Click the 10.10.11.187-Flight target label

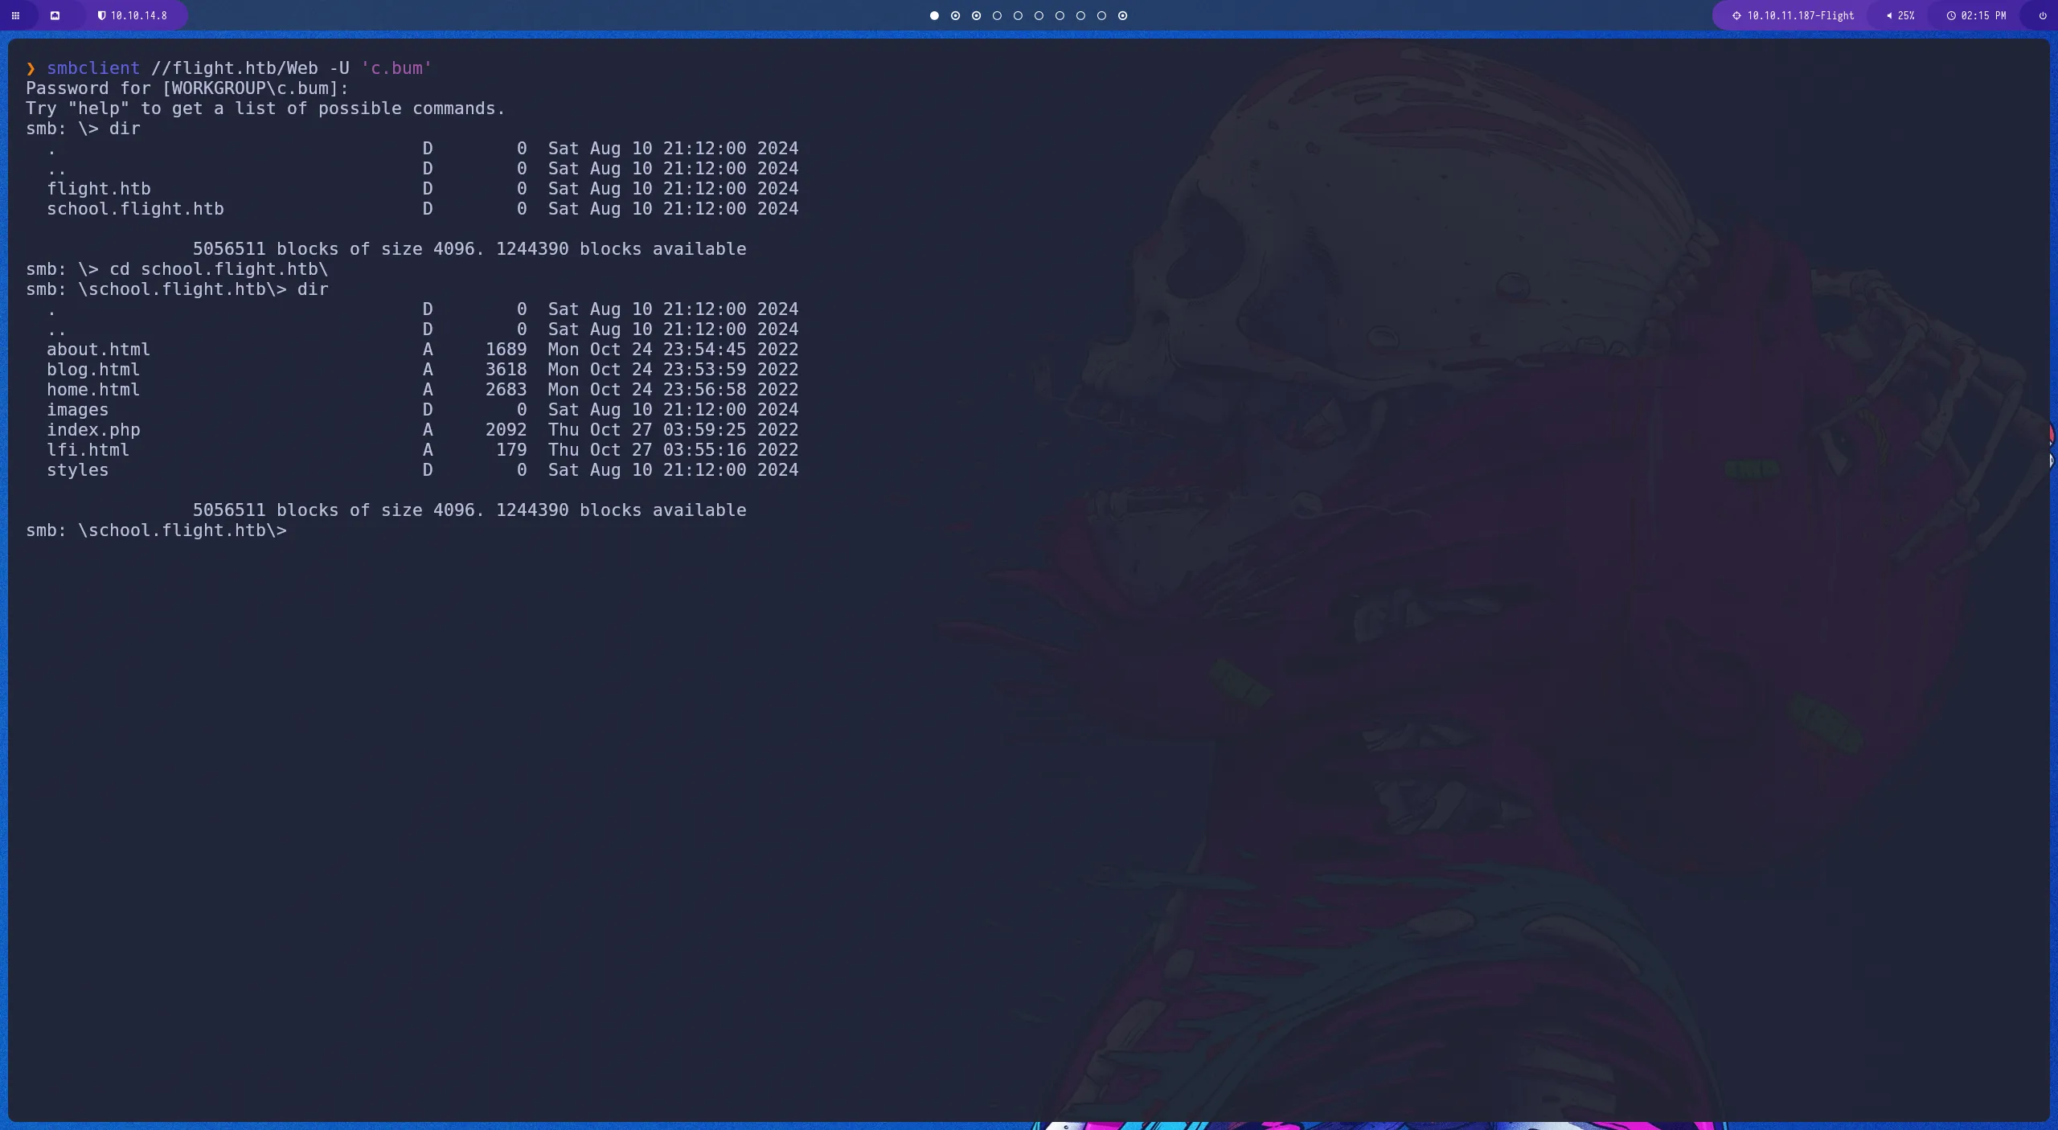point(1803,15)
